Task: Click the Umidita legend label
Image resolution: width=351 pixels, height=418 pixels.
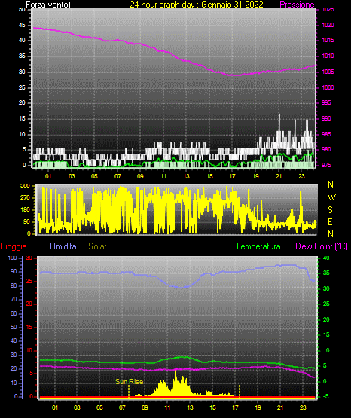Action: pos(63,246)
